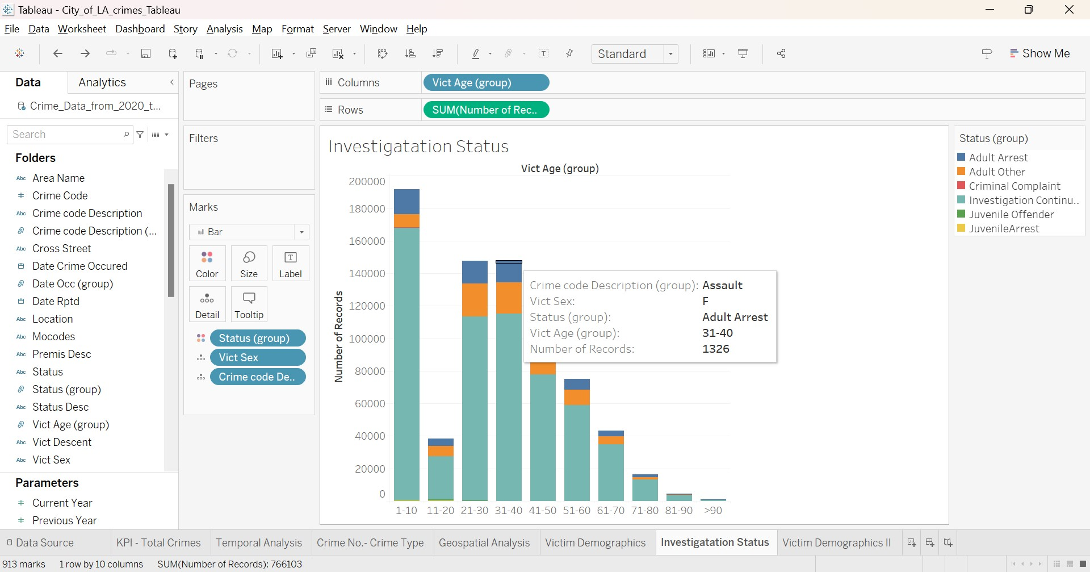Toggle show mark labels
Viewport: 1090px width, 572px height.
544,53
